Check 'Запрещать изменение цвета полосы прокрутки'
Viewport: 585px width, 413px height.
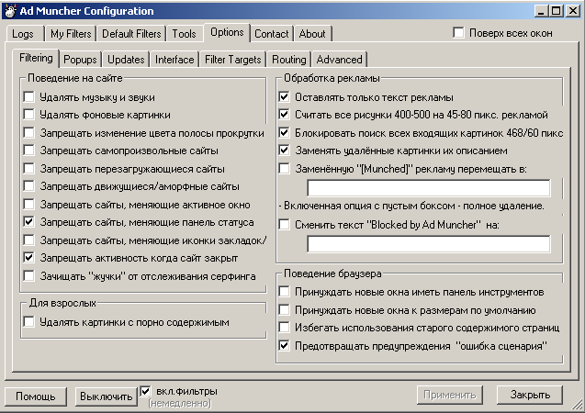pos(28,133)
